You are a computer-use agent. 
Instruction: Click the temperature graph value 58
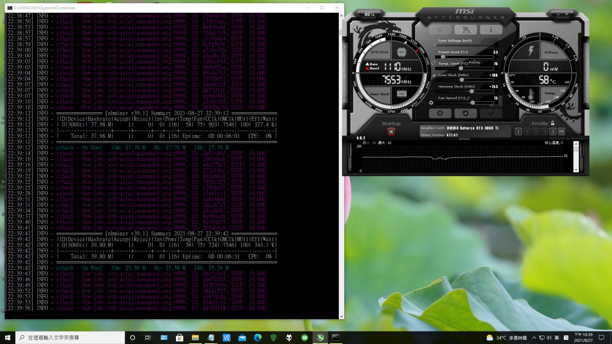click(x=566, y=156)
